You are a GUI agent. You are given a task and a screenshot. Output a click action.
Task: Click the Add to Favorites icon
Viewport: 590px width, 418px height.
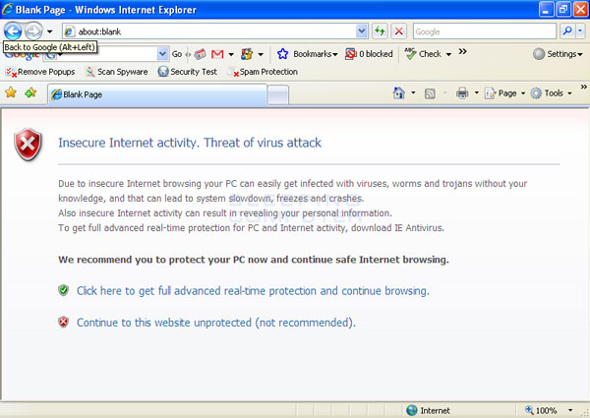(30, 93)
